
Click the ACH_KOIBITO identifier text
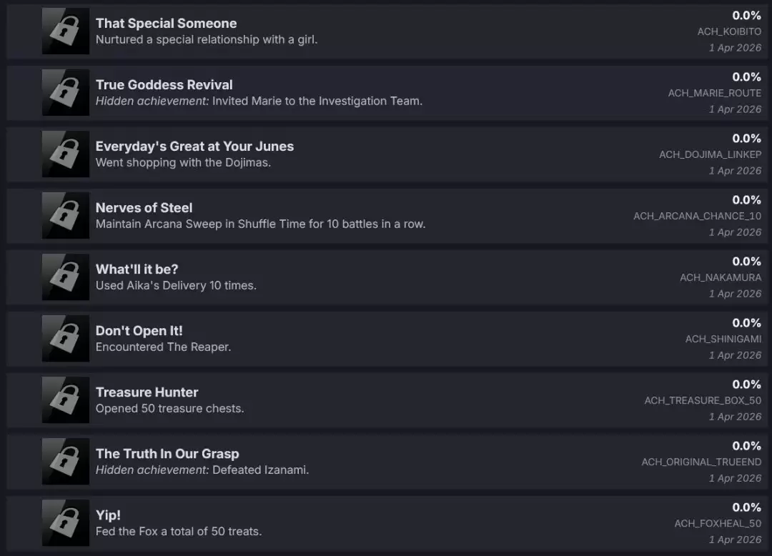tap(729, 32)
